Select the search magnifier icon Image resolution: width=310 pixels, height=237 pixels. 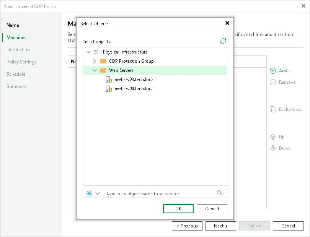pyautogui.click(x=220, y=193)
